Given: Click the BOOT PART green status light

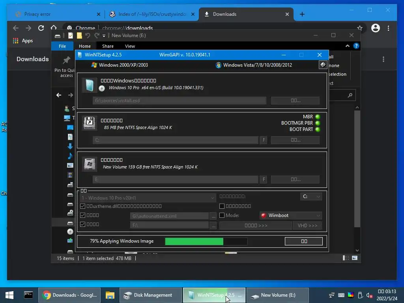Looking at the screenshot, I should tap(318, 129).
